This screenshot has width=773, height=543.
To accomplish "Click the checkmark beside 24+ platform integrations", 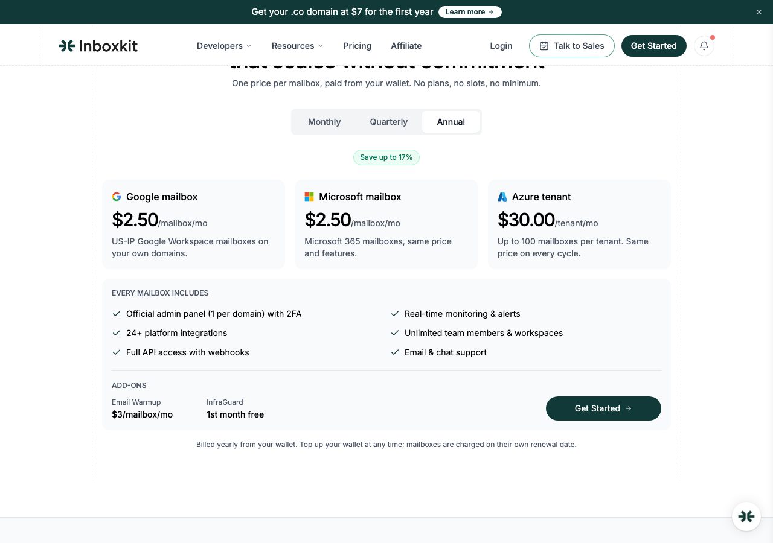I will click(x=117, y=333).
